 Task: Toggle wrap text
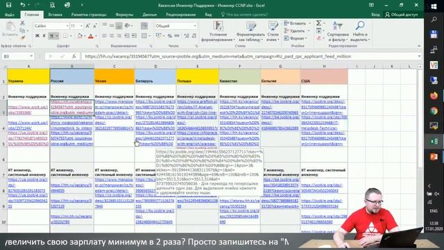(144, 26)
